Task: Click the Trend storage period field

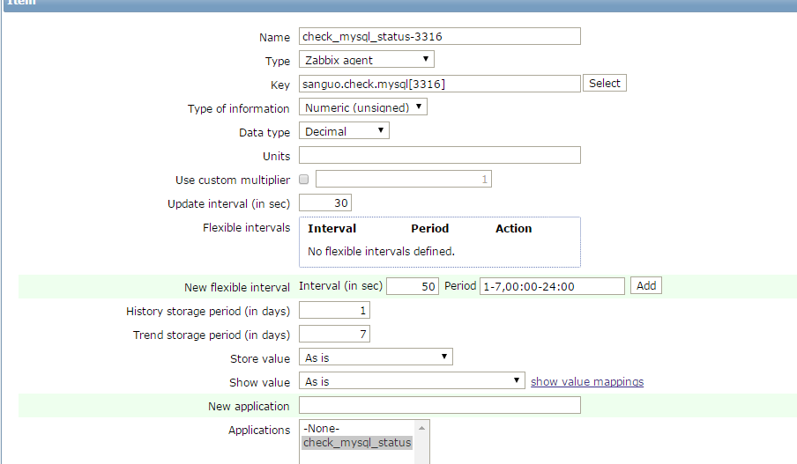Action: pos(334,334)
